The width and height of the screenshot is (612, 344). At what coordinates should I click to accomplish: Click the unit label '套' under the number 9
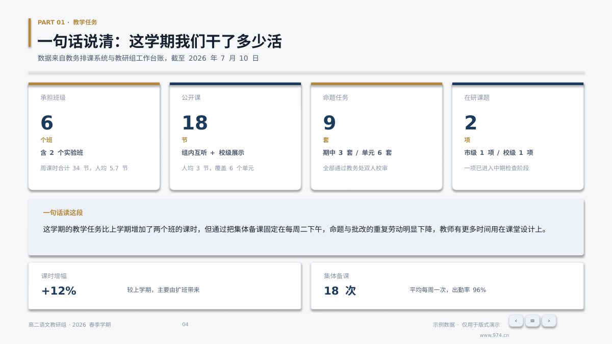point(326,140)
